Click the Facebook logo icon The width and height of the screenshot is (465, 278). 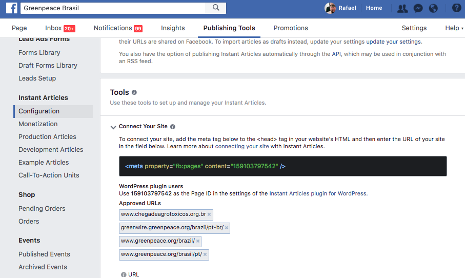12,8
